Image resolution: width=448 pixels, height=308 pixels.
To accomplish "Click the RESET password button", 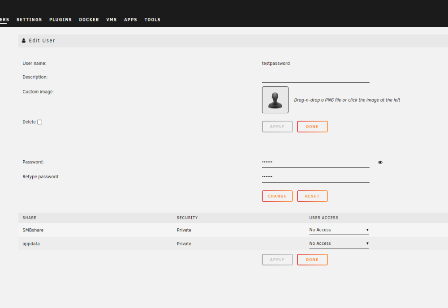I will pos(312,196).
